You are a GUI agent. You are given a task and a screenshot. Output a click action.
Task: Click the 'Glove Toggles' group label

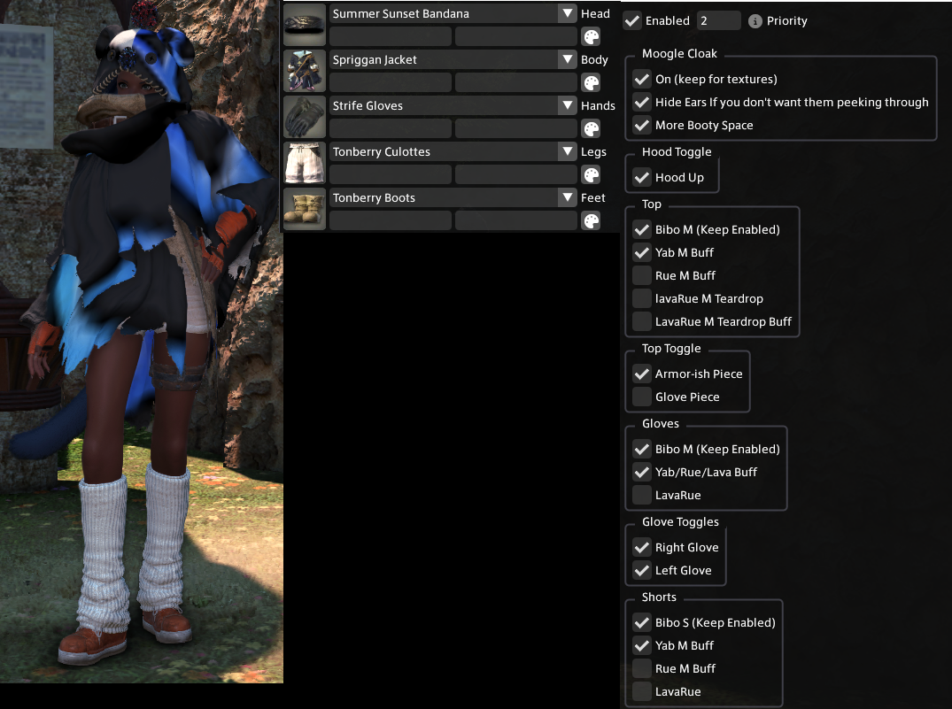click(680, 522)
